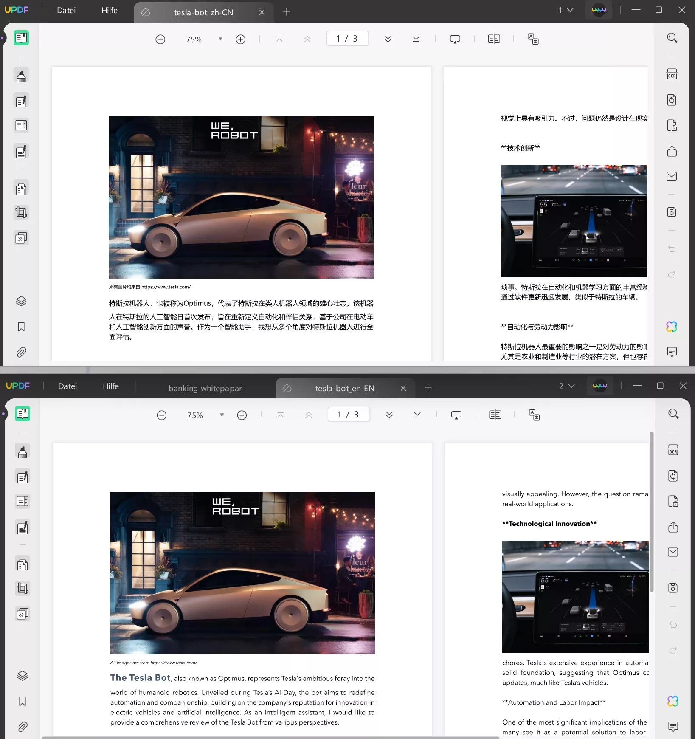The image size is (695, 739).
Task: Launch the AI assistant
Action: [x=672, y=327]
